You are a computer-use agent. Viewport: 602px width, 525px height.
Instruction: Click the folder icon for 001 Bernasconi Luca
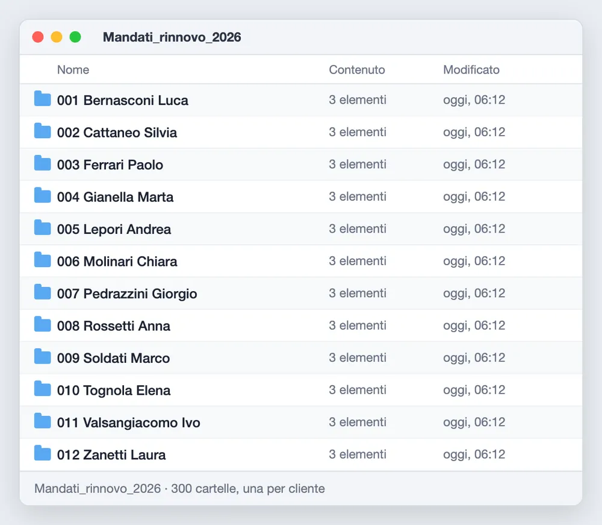coord(42,99)
